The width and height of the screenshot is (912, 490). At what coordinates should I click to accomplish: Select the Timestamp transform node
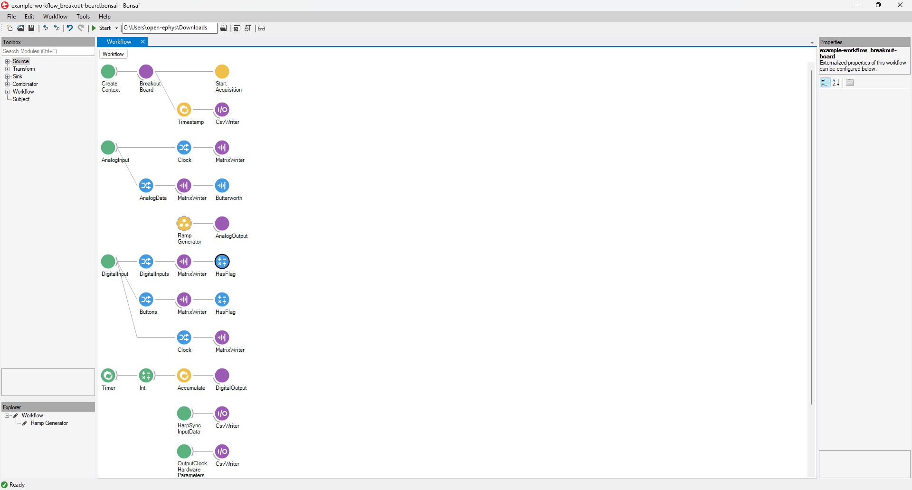point(184,109)
